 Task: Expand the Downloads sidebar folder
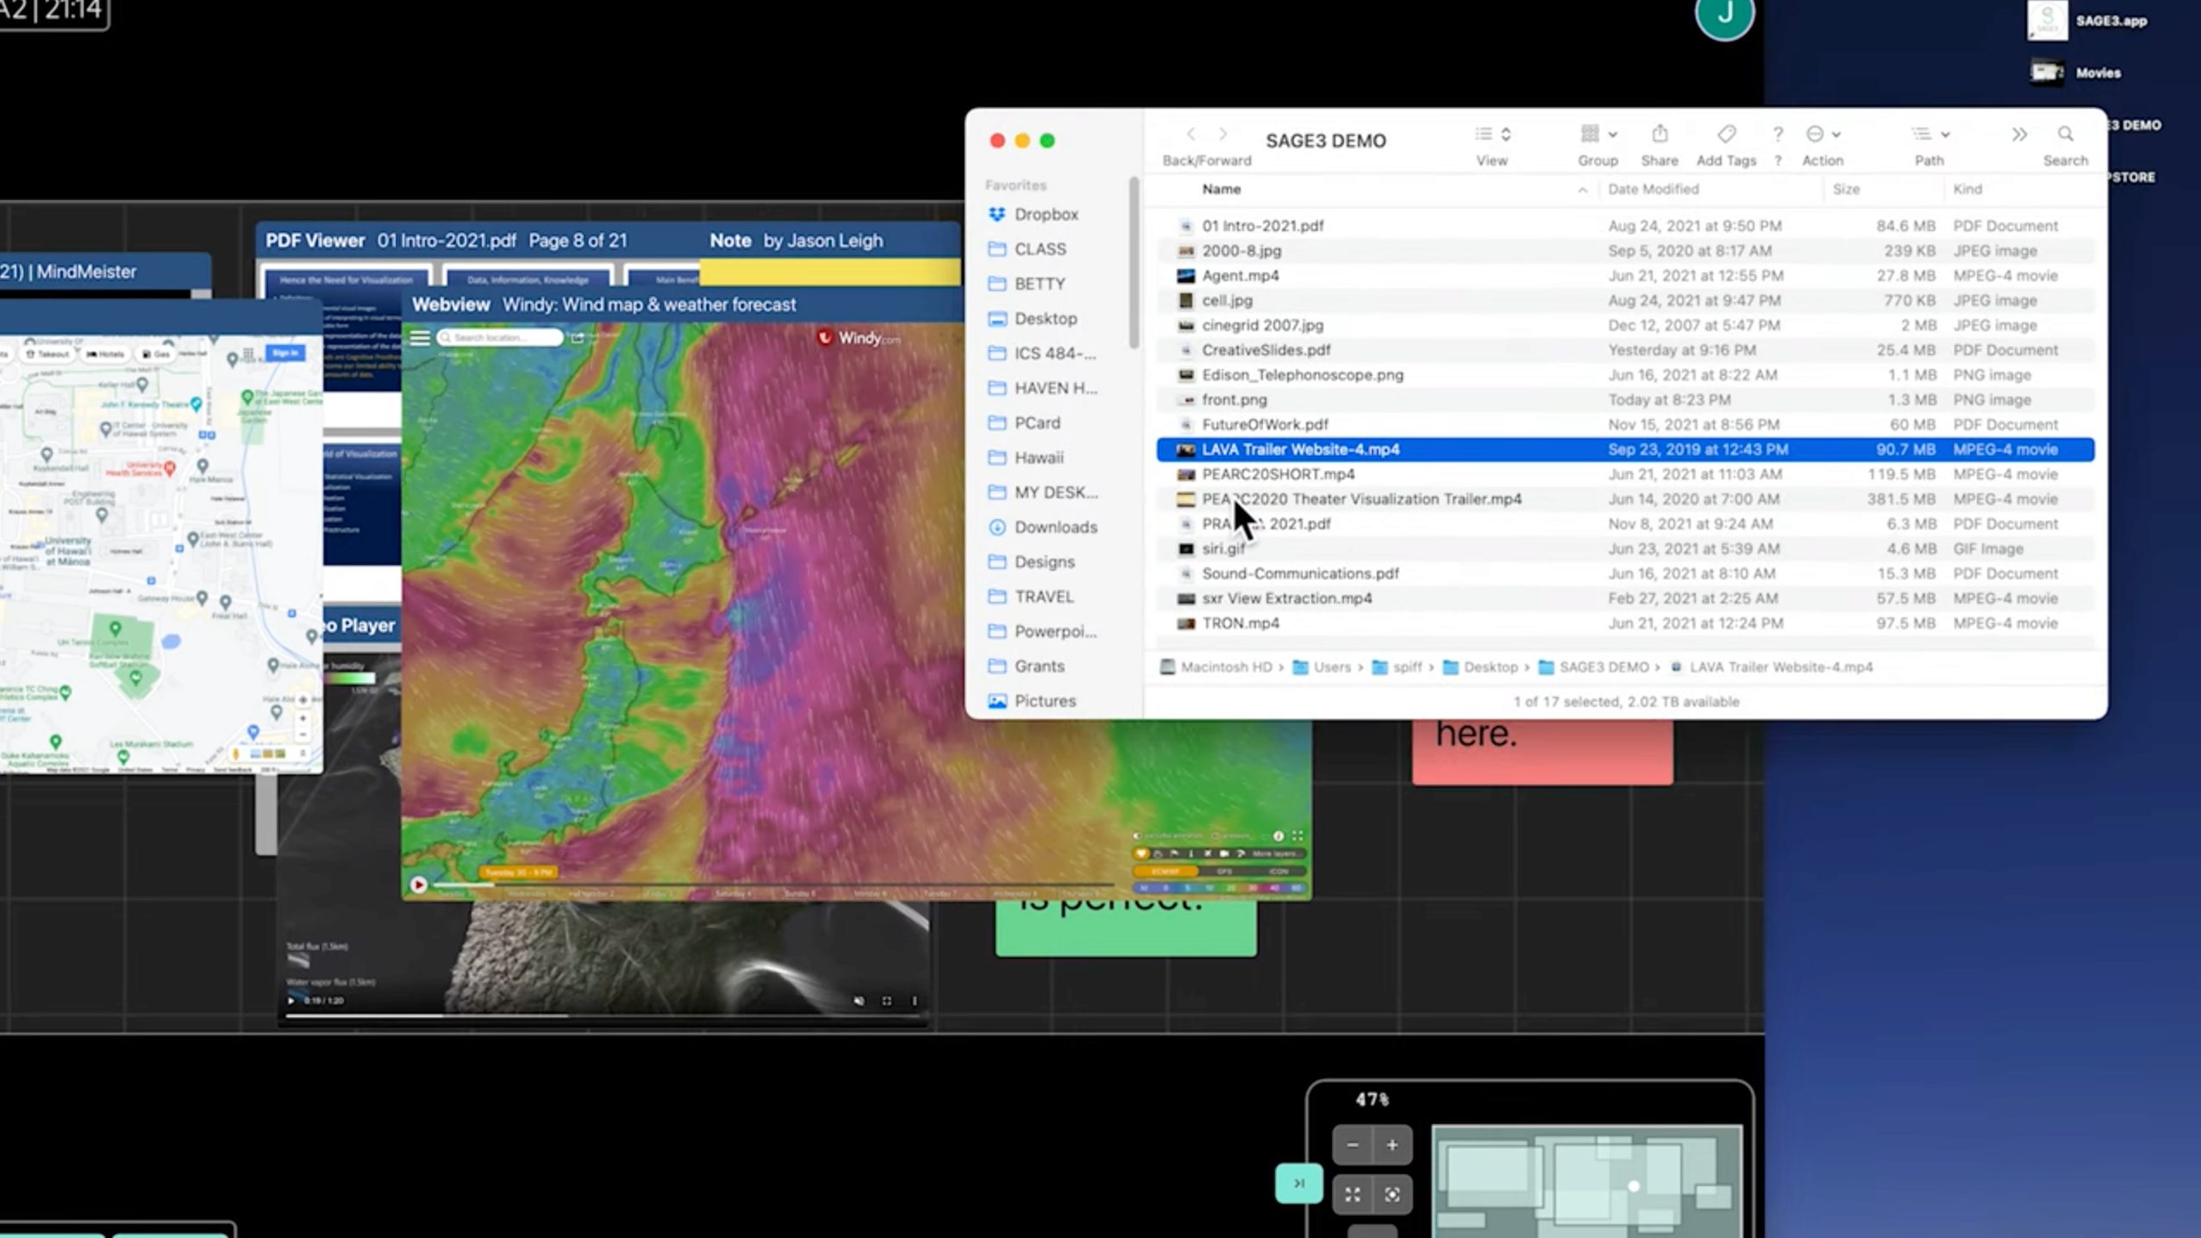(1054, 526)
